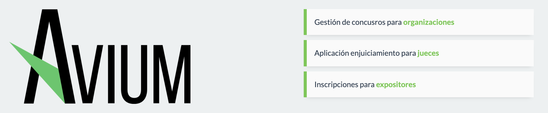Select the 'Inscripciones para' text
Screen dimensions: 548x113
click(344, 85)
